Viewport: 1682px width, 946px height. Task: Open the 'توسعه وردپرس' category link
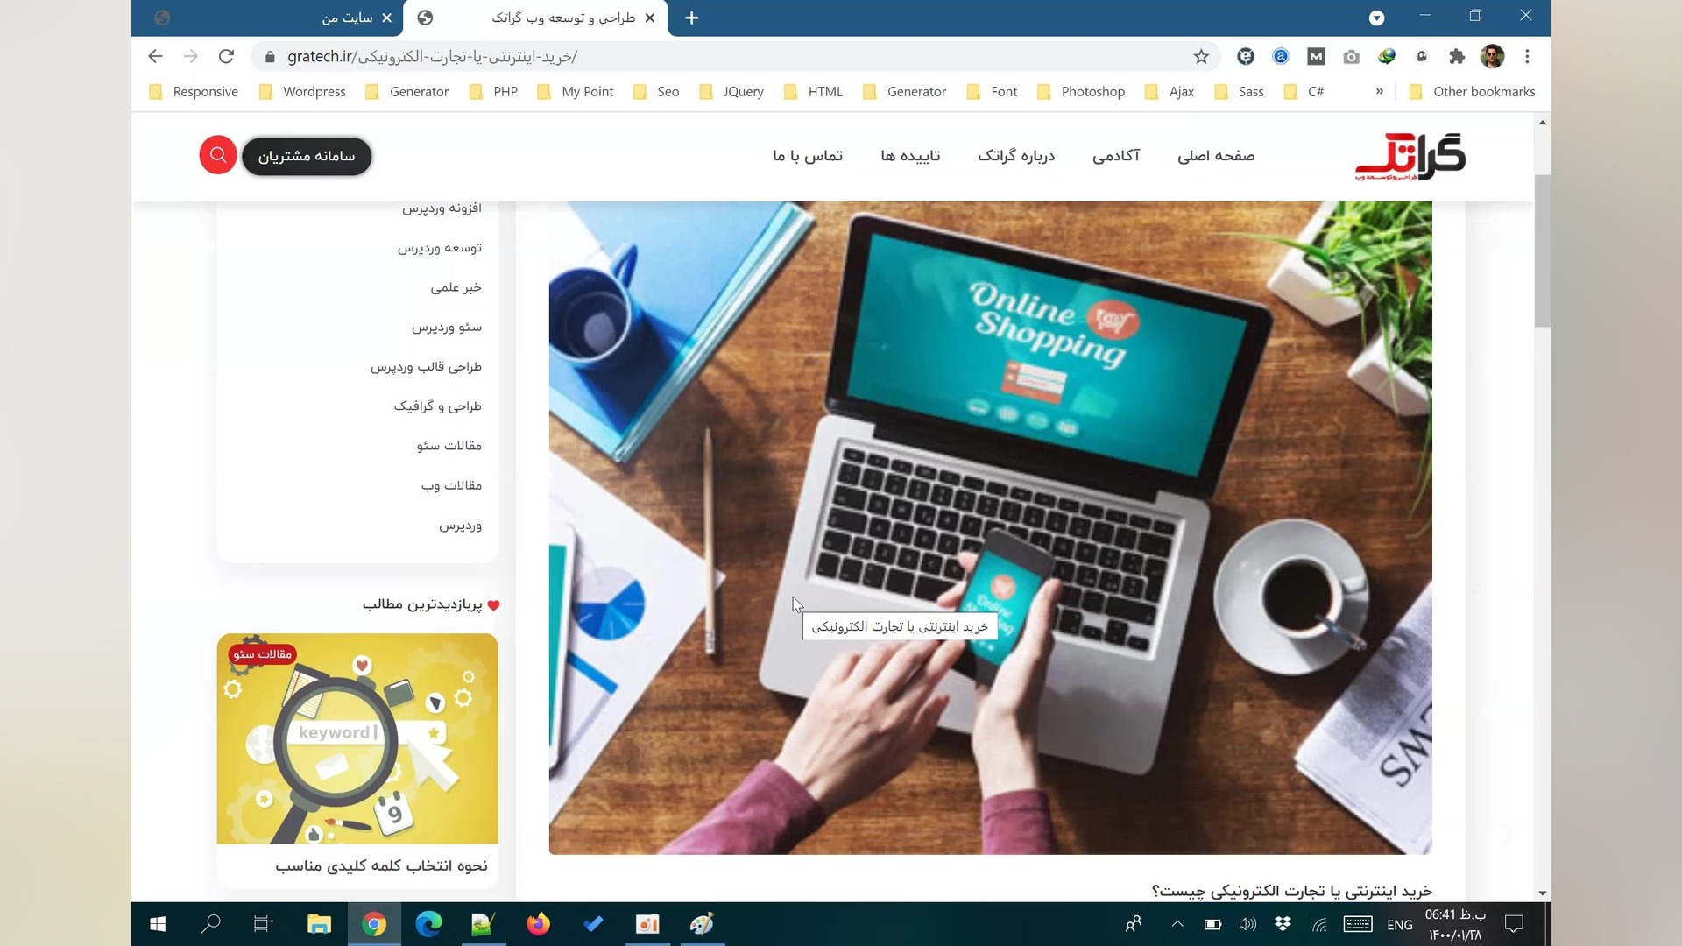tap(440, 248)
